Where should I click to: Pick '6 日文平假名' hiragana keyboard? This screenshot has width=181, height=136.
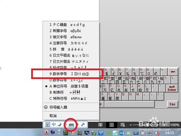[x=71, y=55]
